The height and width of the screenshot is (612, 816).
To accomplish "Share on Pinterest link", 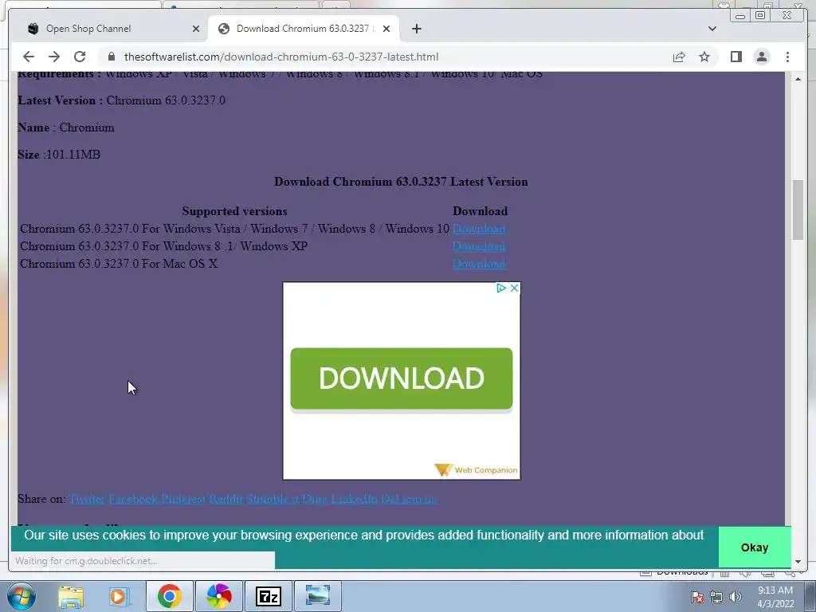I will pos(183,499).
